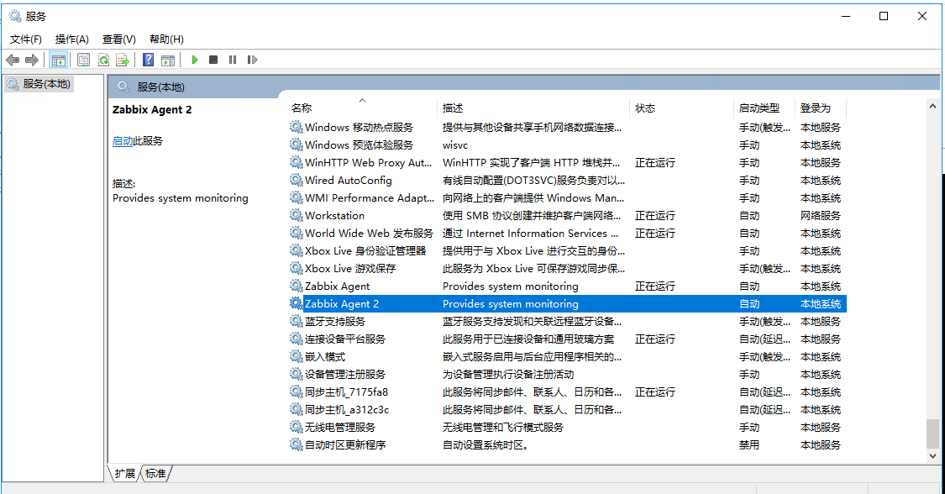This screenshot has width=945, height=494.
Task: Switch to the 标准 tab
Action: pyautogui.click(x=155, y=474)
